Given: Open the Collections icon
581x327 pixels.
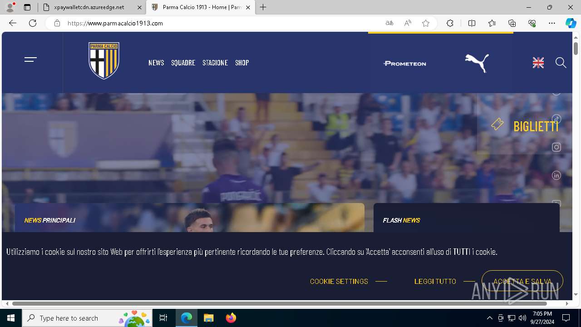Looking at the screenshot, I should pos(512,23).
